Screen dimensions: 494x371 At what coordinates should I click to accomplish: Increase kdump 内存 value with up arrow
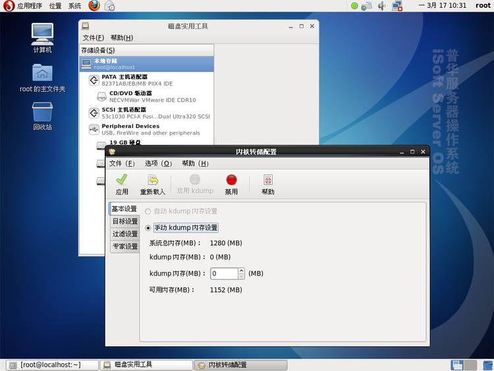point(241,270)
